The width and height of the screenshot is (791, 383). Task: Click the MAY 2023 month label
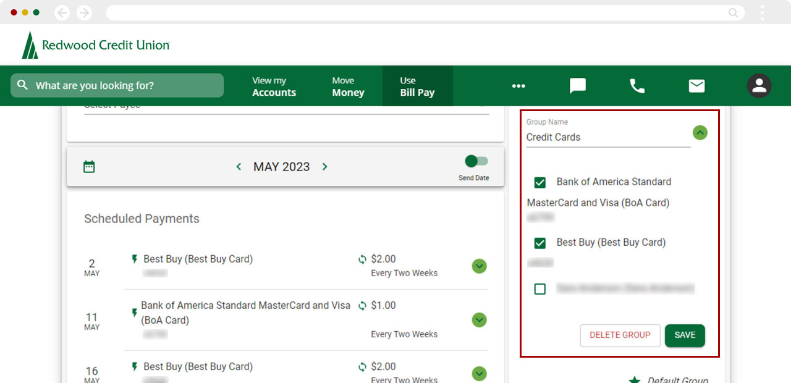(x=281, y=167)
